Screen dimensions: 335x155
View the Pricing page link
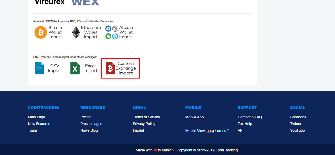pyautogui.click(x=86, y=117)
